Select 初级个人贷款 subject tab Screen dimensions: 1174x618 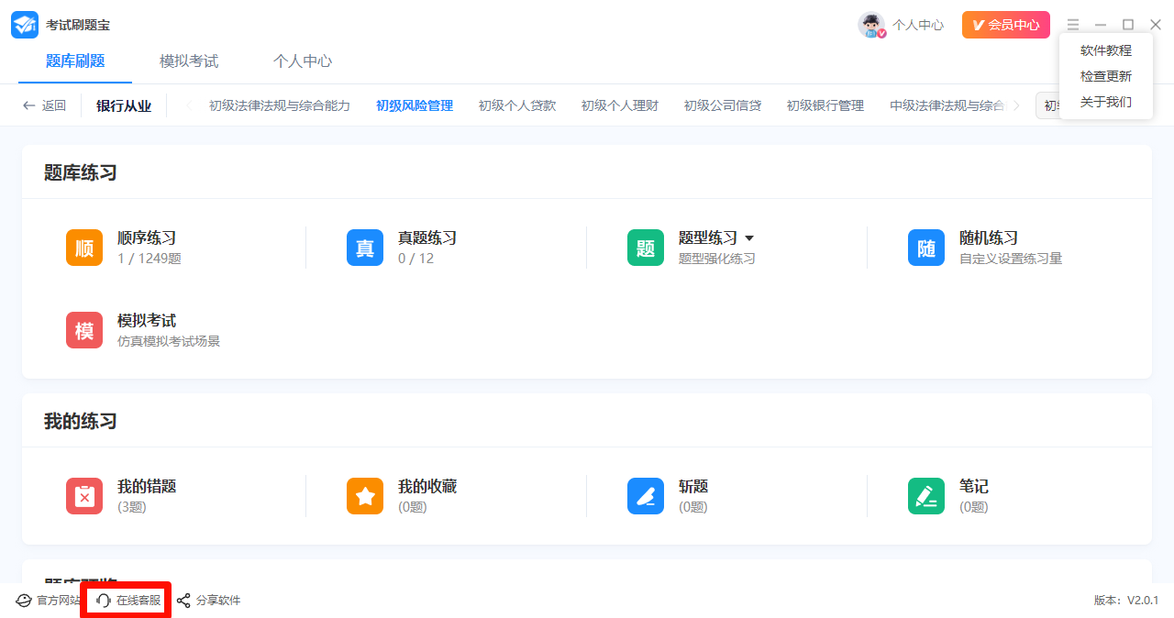point(517,105)
